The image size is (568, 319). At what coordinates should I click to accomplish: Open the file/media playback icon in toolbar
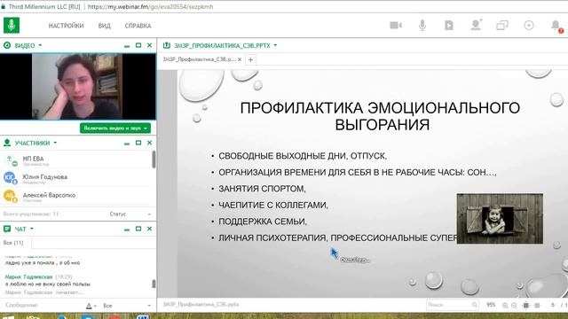[x=449, y=26]
